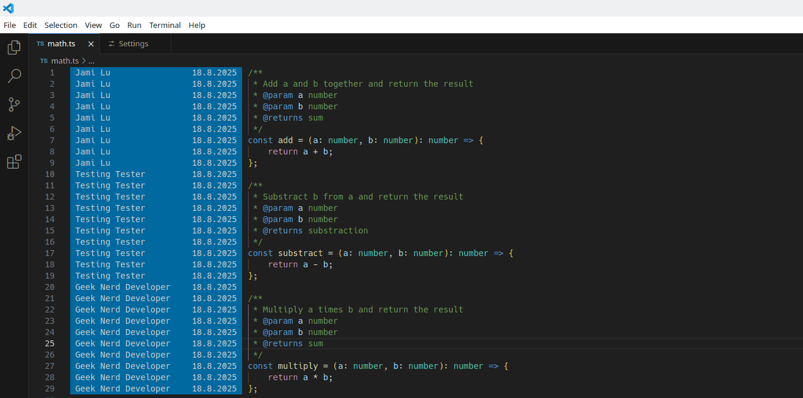Switch to the math.ts editor tab

(x=64, y=44)
